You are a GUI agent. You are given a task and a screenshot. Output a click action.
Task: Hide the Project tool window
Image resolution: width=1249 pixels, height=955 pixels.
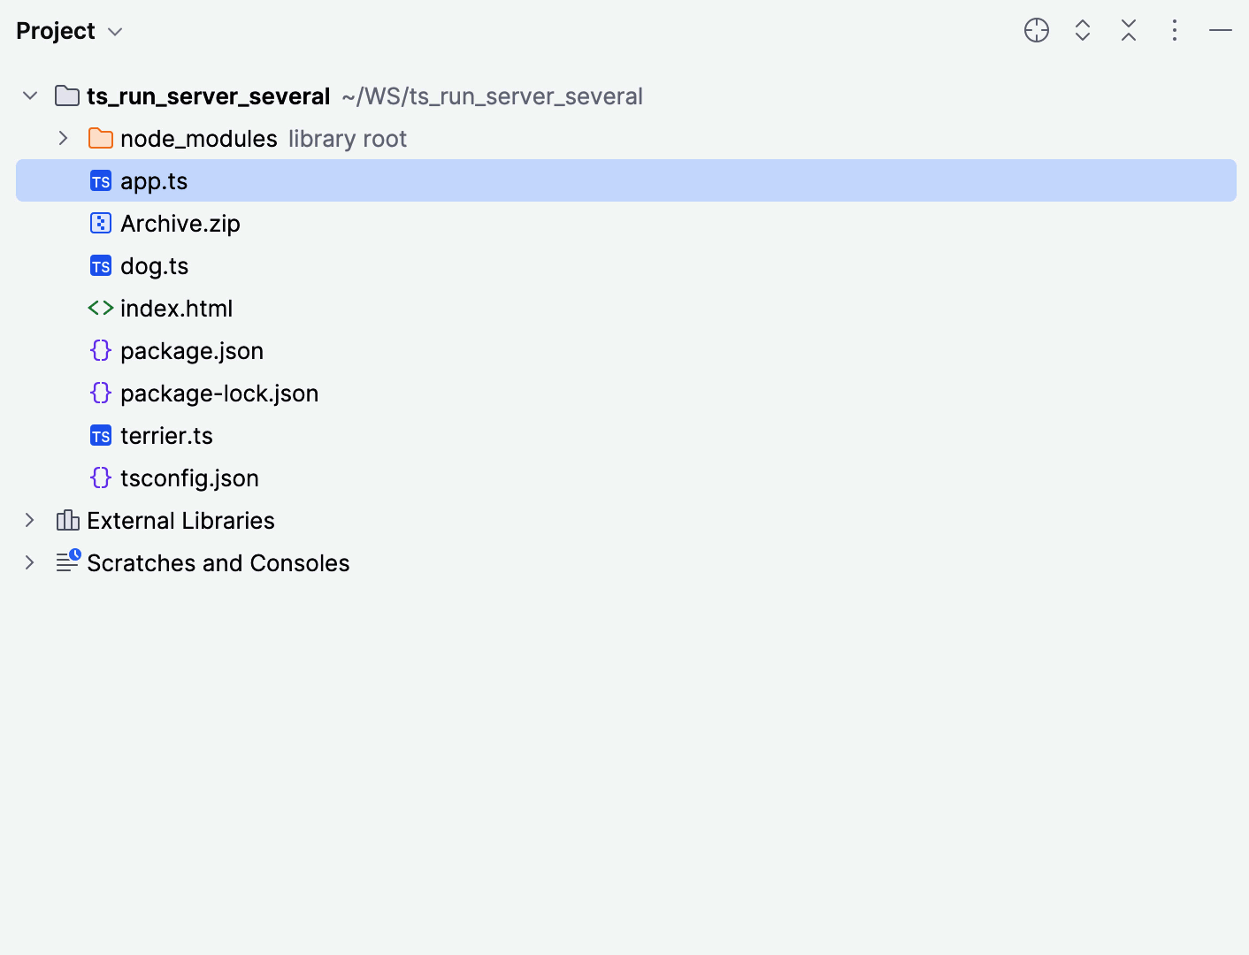pyautogui.click(x=1220, y=30)
